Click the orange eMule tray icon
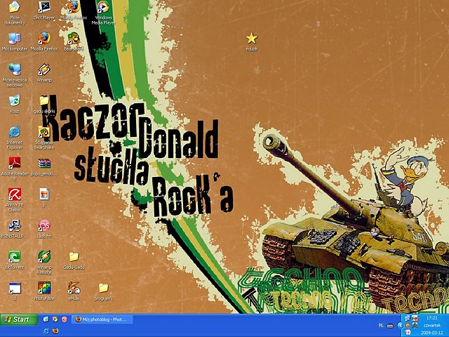This screenshot has width=449, height=337. point(407,325)
